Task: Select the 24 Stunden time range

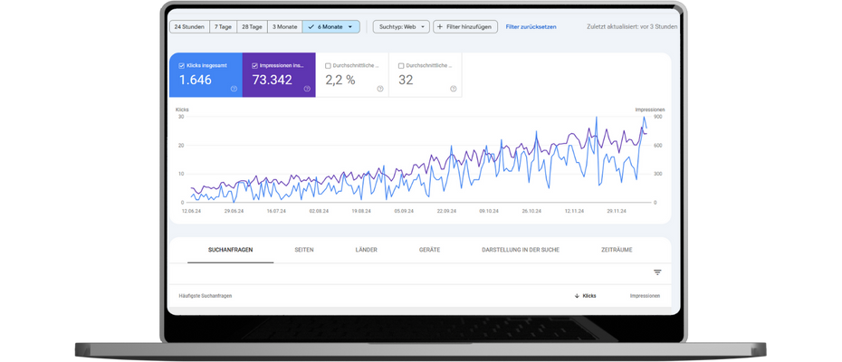Action: 189,27
